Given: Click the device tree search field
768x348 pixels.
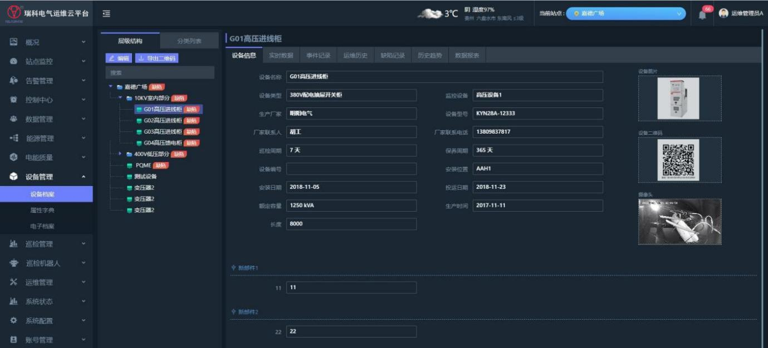Looking at the screenshot, I should (159, 72).
